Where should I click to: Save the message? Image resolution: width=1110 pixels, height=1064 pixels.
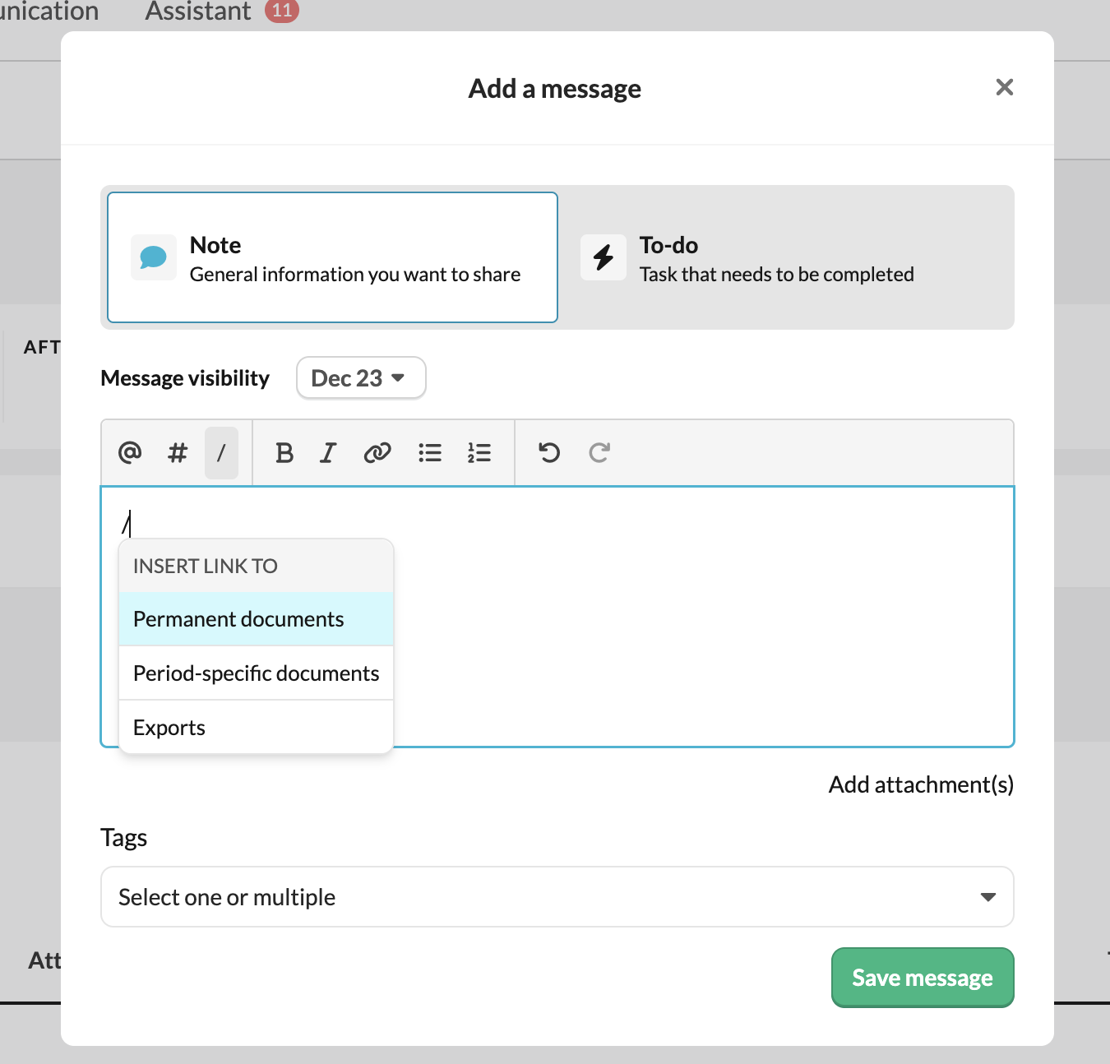point(923,978)
